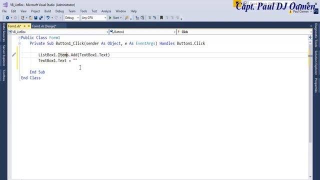Go to the previous bookmark icon
This screenshot has width=320, height=180.
coord(167,18)
